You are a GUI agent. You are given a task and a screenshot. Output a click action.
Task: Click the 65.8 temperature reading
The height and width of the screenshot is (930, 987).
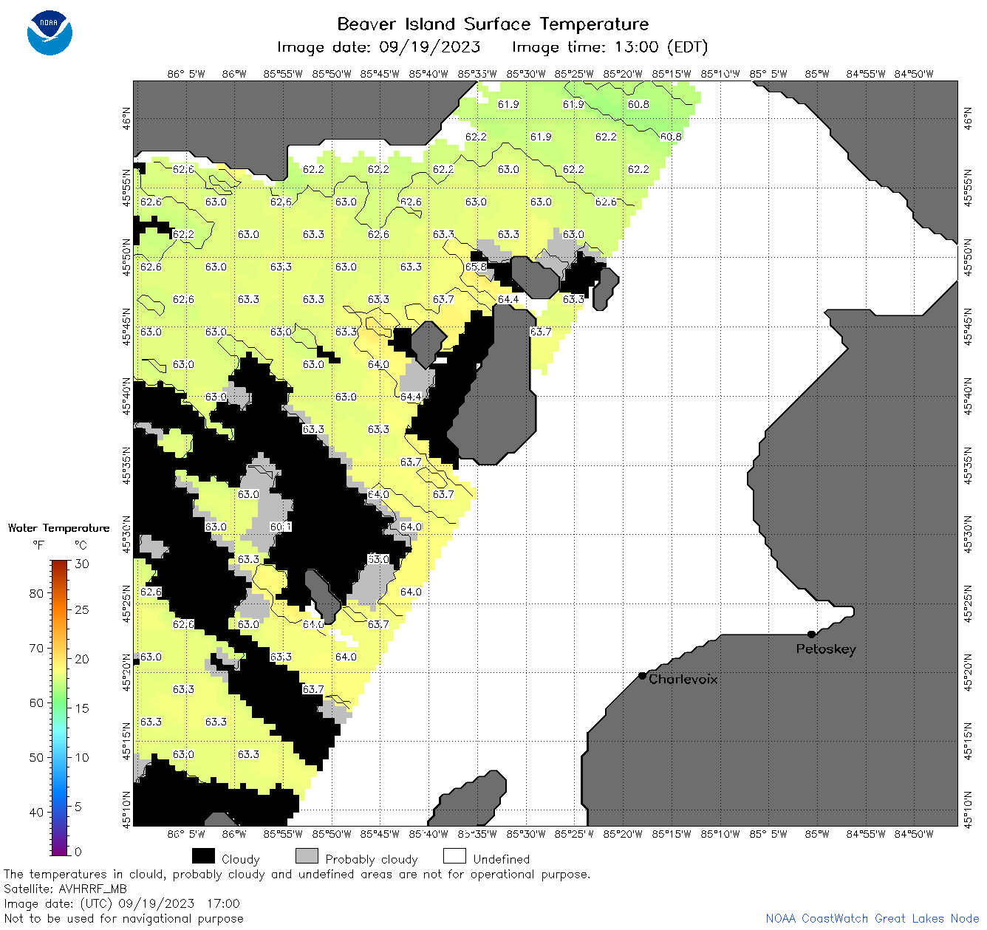476,267
